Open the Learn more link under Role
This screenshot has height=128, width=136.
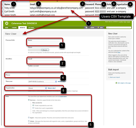click(63, 97)
